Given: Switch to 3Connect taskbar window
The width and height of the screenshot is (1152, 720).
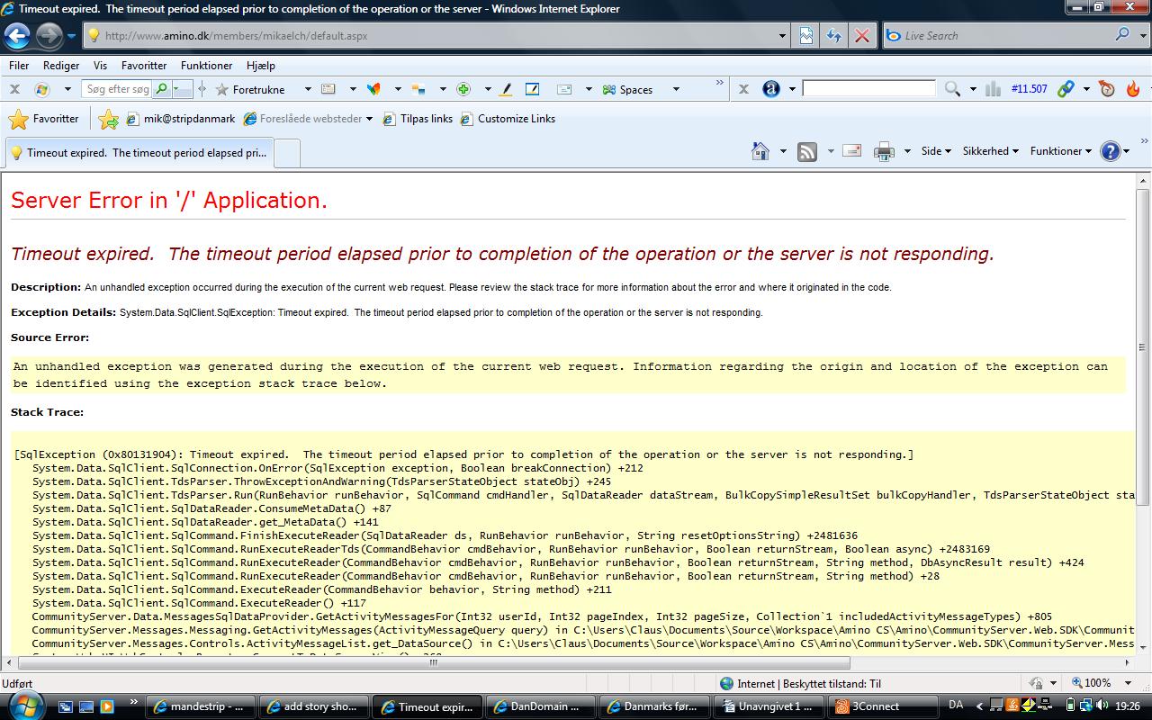Looking at the screenshot, I should point(885,706).
